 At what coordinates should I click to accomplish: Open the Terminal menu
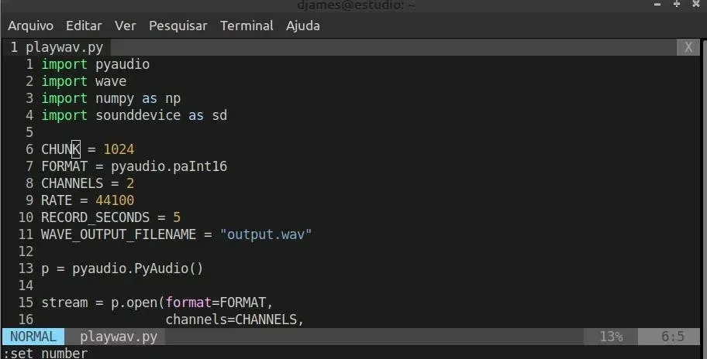[247, 26]
